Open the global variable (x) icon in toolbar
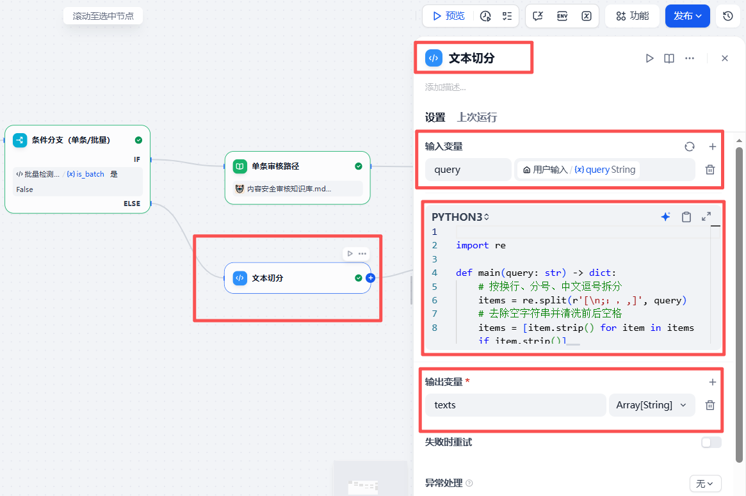This screenshot has height=496, width=746. pyautogui.click(x=587, y=16)
